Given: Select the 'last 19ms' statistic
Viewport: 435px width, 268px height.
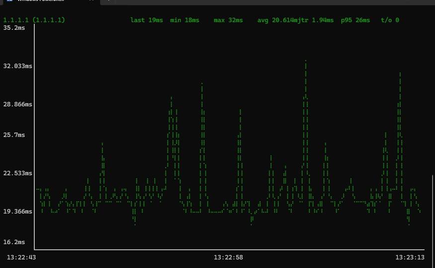Looking at the screenshot, I should (x=147, y=20).
